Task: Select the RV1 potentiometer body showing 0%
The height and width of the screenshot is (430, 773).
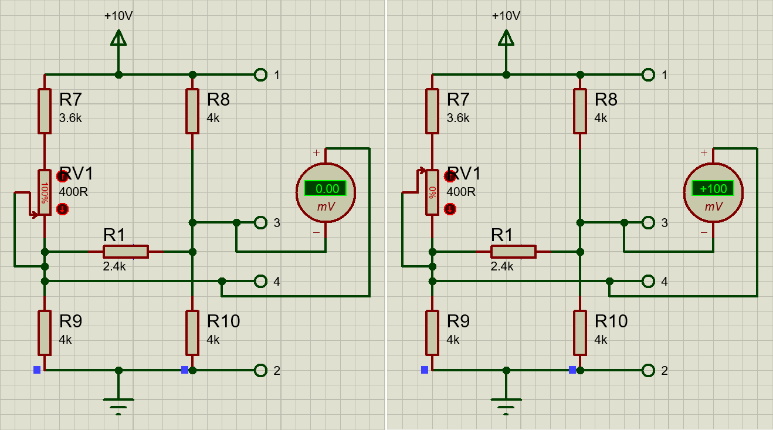Action: point(432,193)
